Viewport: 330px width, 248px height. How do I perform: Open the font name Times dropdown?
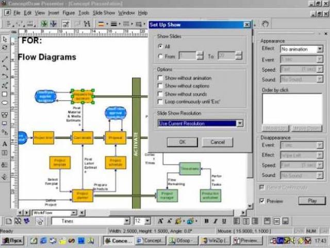[x=127, y=221]
